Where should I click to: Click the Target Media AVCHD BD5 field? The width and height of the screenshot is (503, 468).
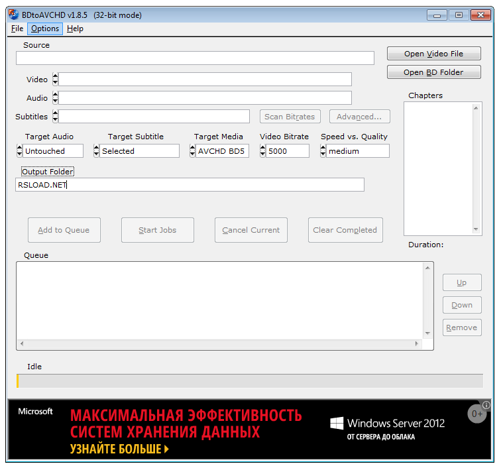point(222,150)
